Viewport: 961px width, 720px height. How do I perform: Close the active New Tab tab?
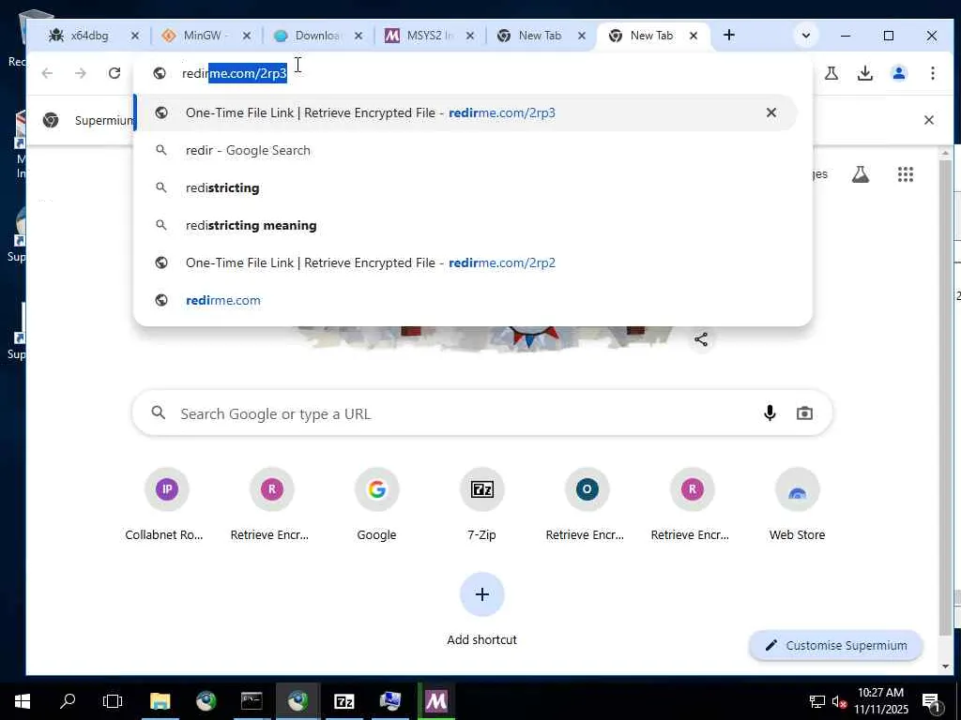[694, 37]
